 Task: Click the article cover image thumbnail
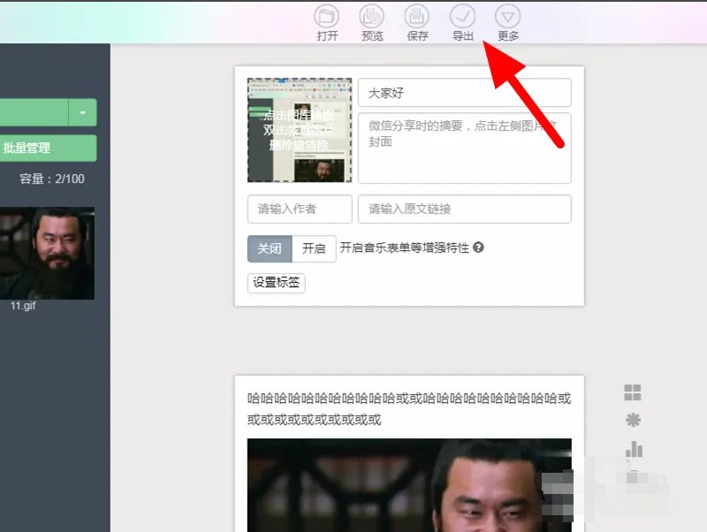[300, 130]
